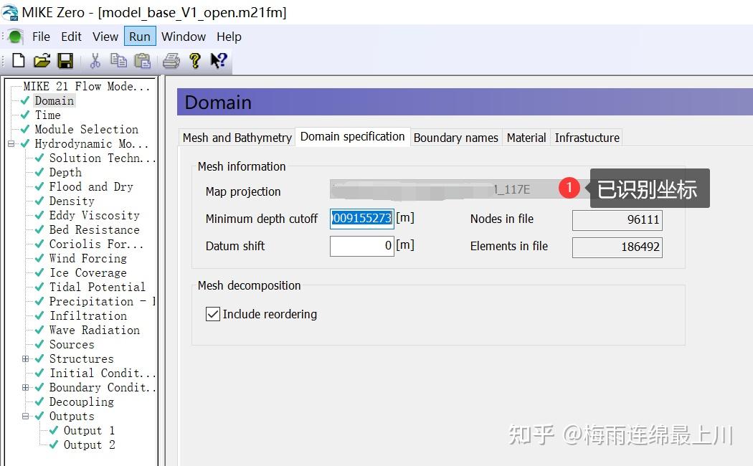Select Ice Coverage tree item
This screenshot has height=466, width=753.
pyautogui.click(x=88, y=273)
